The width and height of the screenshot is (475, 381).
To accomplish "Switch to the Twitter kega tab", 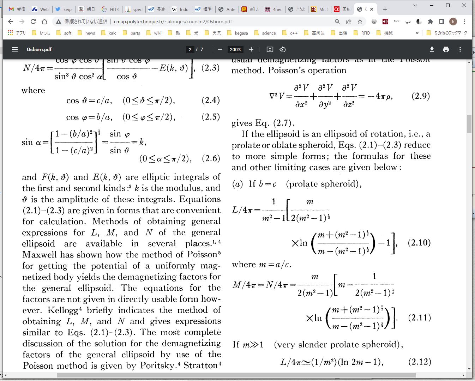I will coord(63,9).
